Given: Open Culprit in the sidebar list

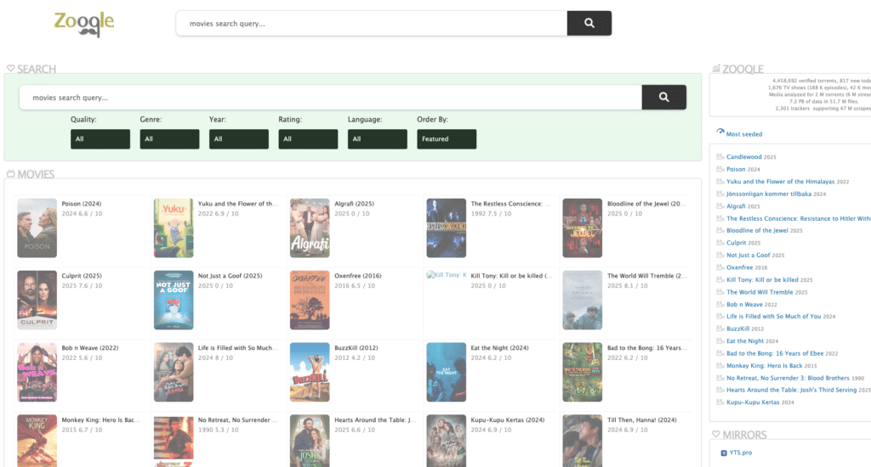Looking at the screenshot, I should pyautogui.click(x=736, y=243).
